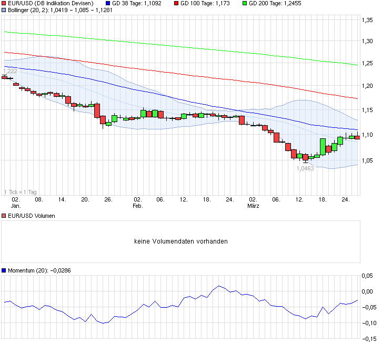Click the tall green candlestick near 18. März

323,147
